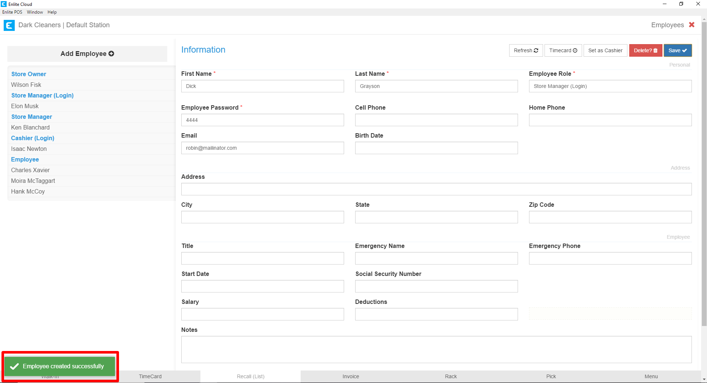
Task: Click the Notes text area
Action: (x=437, y=350)
